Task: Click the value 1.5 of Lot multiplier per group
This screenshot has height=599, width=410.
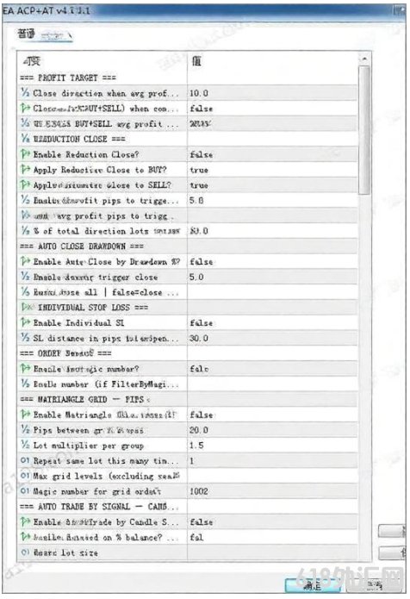Action: [196, 445]
